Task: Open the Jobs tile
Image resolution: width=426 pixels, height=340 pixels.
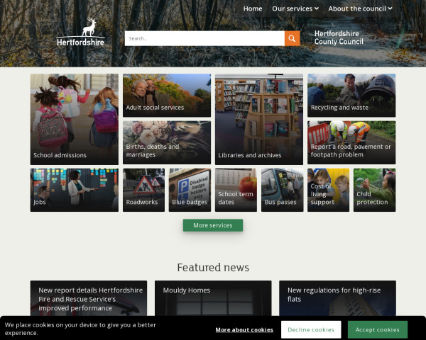Action: [74, 190]
